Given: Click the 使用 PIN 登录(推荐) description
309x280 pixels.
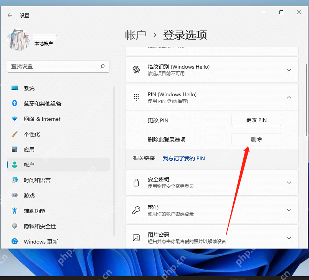Looking at the screenshot, I should (x=168, y=101).
